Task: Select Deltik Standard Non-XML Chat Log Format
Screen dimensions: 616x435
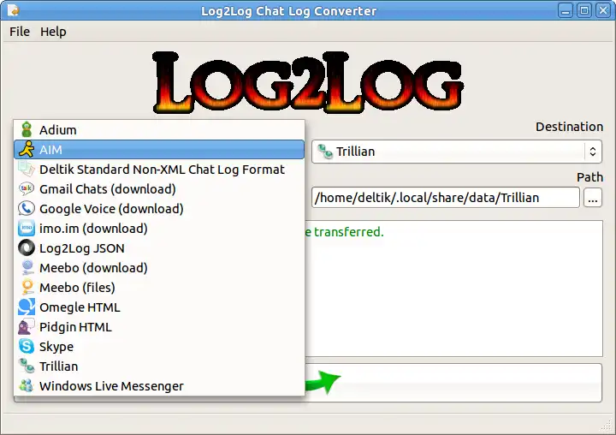Action: click(159, 170)
